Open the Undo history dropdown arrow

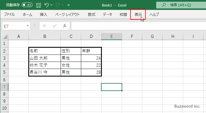51,5
